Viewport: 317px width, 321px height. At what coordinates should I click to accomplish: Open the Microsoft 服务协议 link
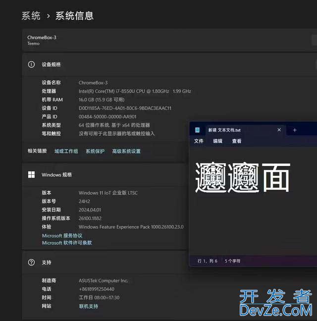coord(62,235)
